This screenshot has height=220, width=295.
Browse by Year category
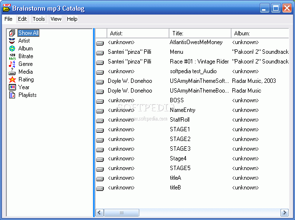tap(24, 87)
